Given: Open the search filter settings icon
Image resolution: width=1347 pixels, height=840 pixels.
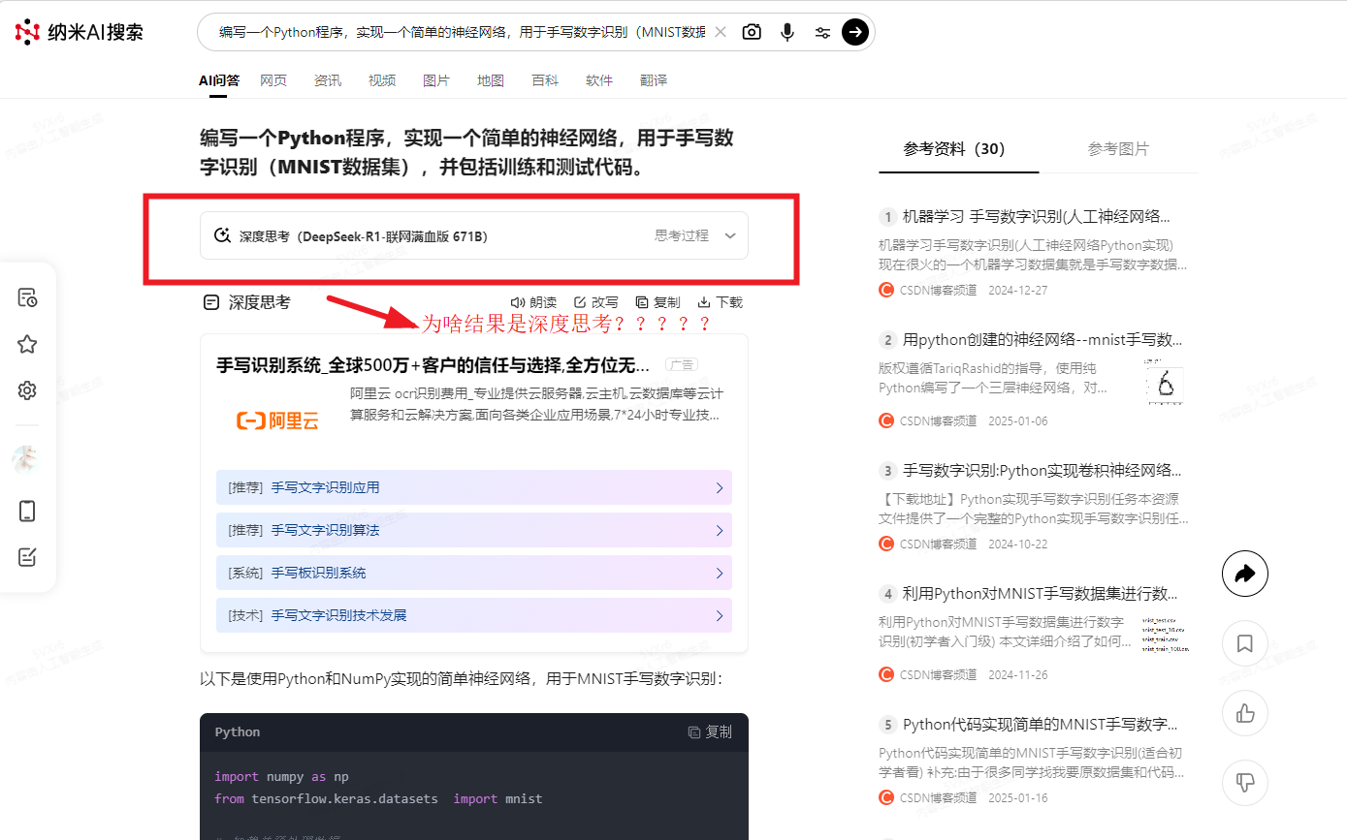Looking at the screenshot, I should point(822,32).
